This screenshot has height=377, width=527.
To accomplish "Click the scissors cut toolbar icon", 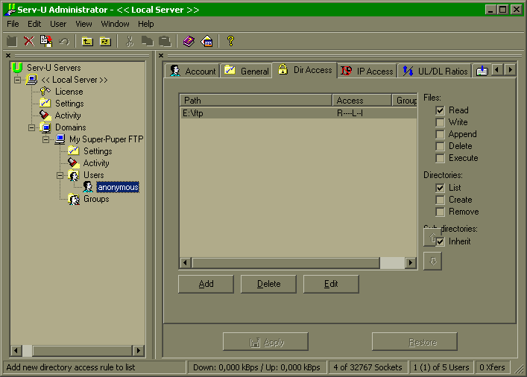I will pos(130,41).
